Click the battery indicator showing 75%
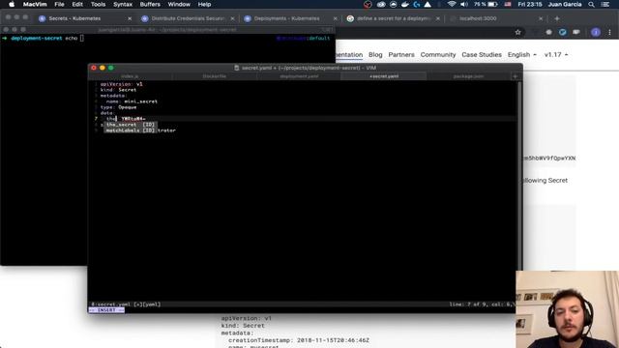Viewport: 619px width, 348px height. (486, 4)
